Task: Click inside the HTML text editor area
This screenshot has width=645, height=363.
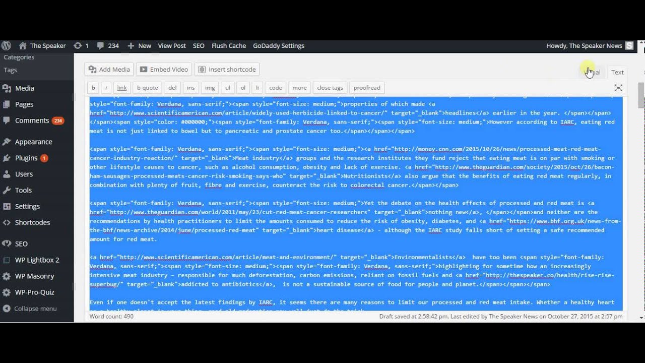Action: [356, 203]
